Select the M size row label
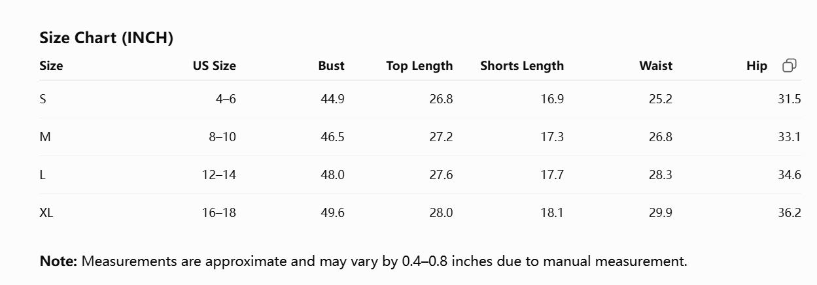Viewport: 817px width, 285px height. 45,137
